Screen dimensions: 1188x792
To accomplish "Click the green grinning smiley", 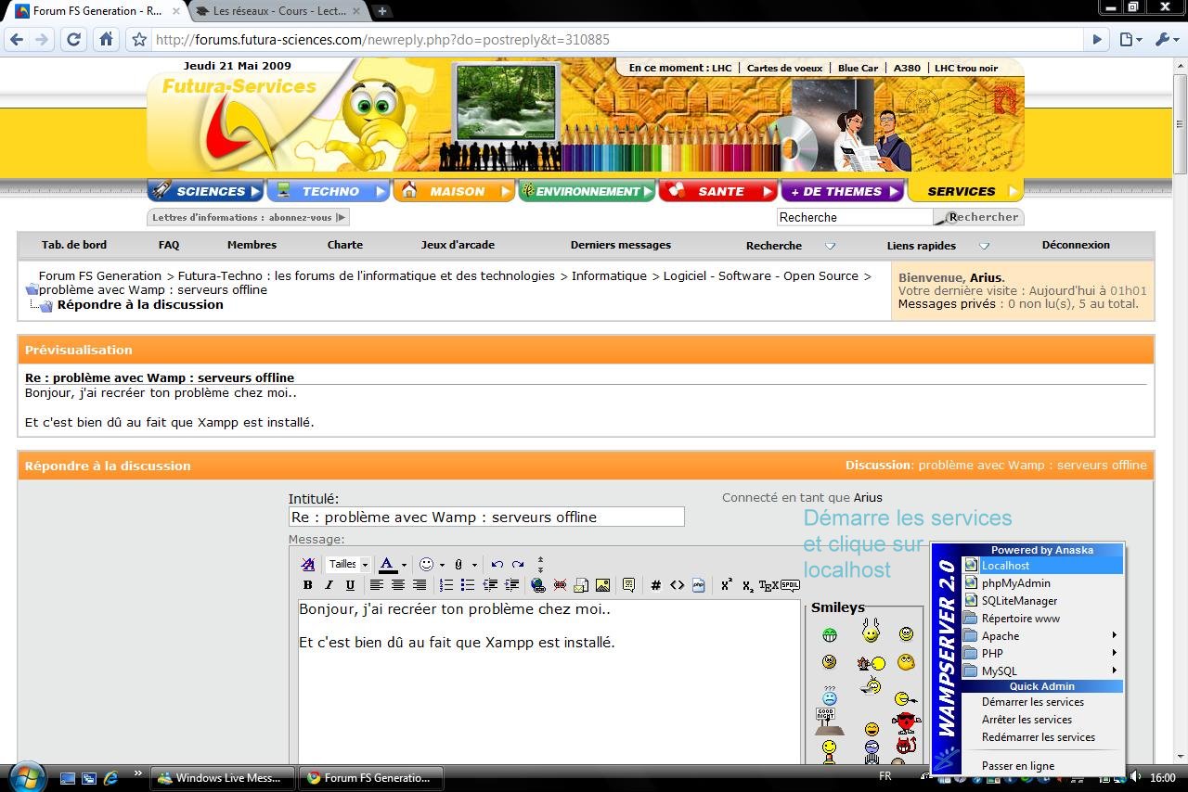I will (x=830, y=635).
